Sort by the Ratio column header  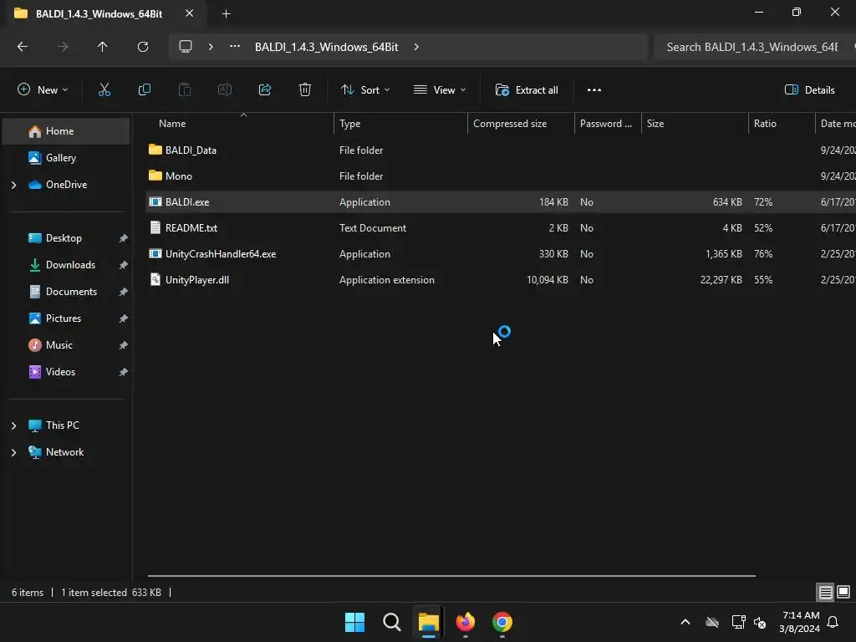(x=782, y=124)
